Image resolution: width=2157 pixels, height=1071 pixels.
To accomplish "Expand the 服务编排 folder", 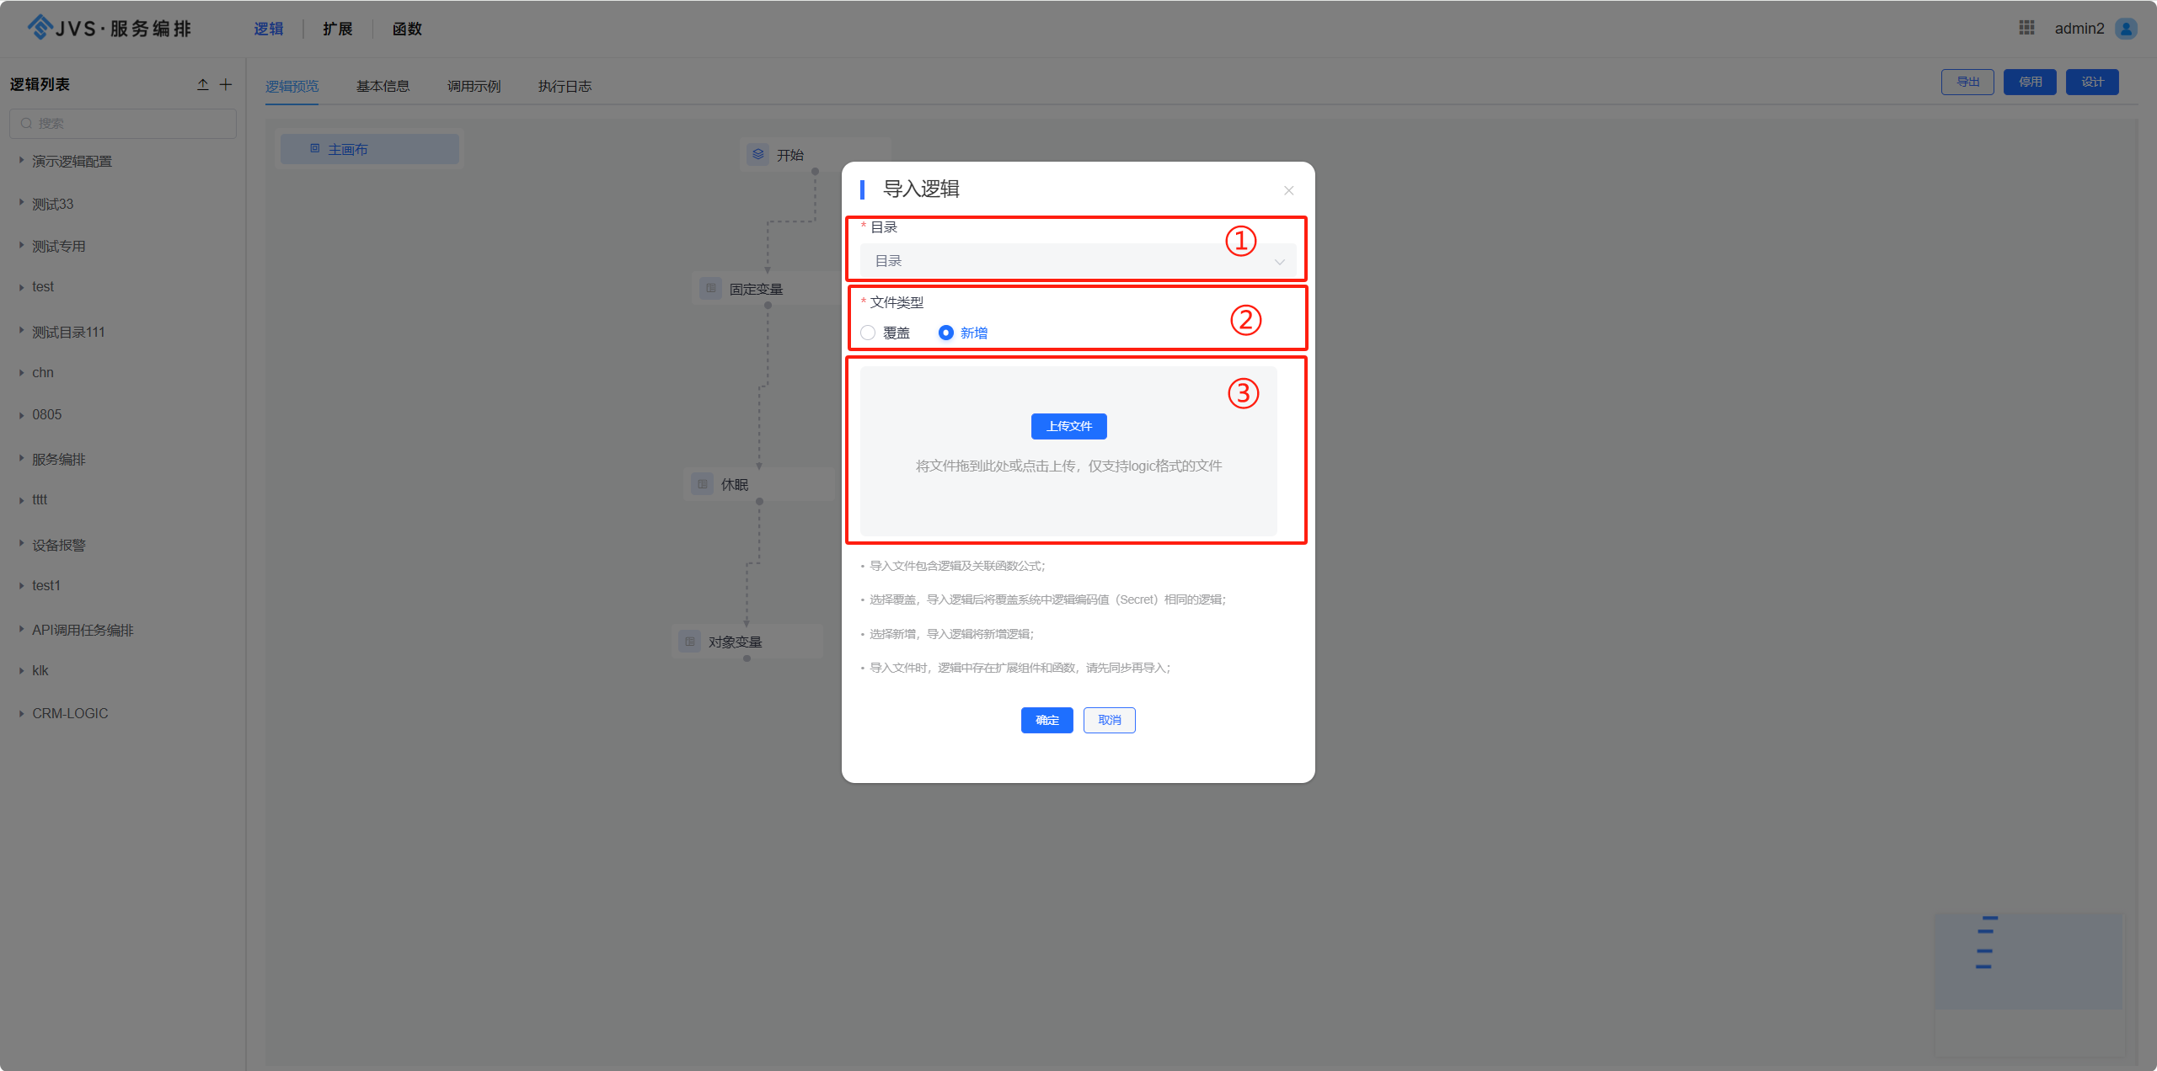I will coord(21,458).
